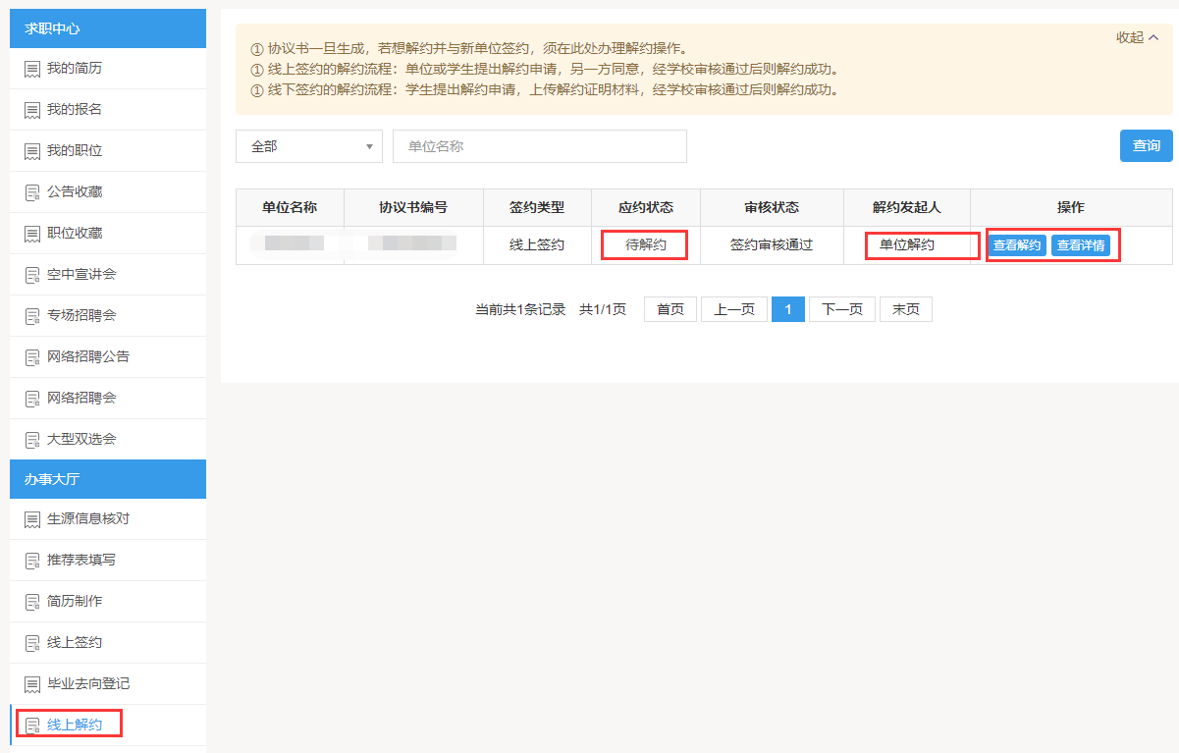1179x753 pixels.
Task: Collapse the notice with 收起
Action: 1137,37
